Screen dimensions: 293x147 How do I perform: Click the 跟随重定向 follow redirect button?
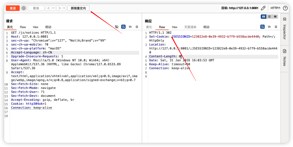click(78, 8)
